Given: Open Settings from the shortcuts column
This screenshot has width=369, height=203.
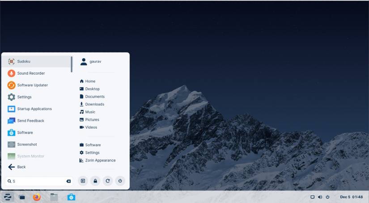Looking at the screenshot, I should [89, 152].
